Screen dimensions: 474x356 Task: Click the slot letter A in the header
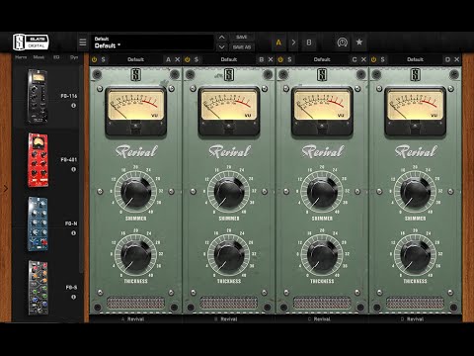[x=168, y=59]
